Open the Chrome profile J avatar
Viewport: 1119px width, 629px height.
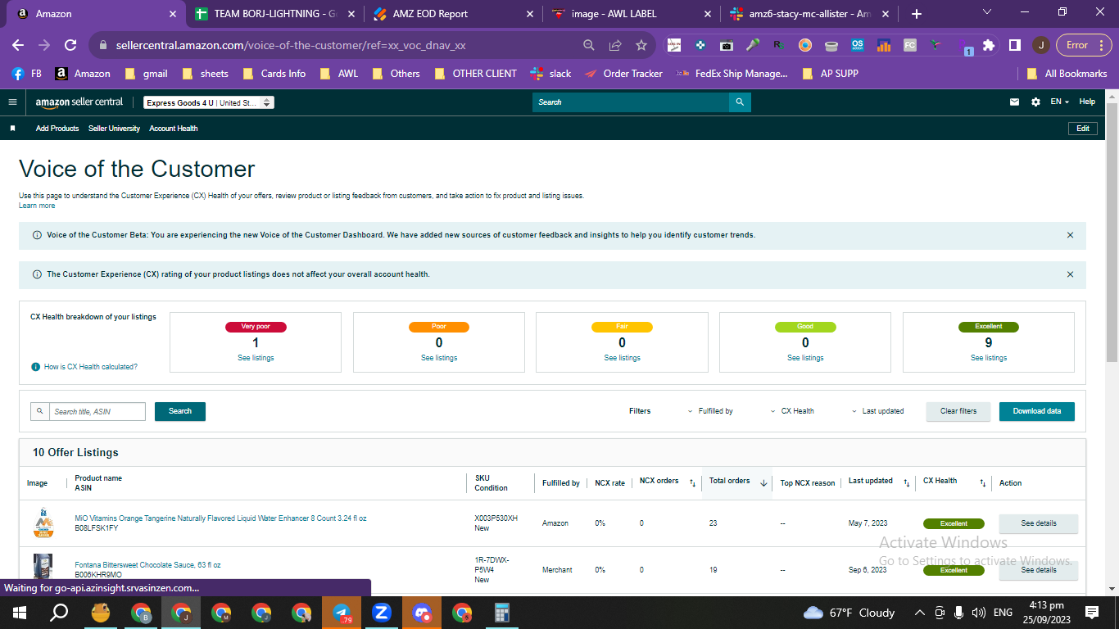point(1041,45)
